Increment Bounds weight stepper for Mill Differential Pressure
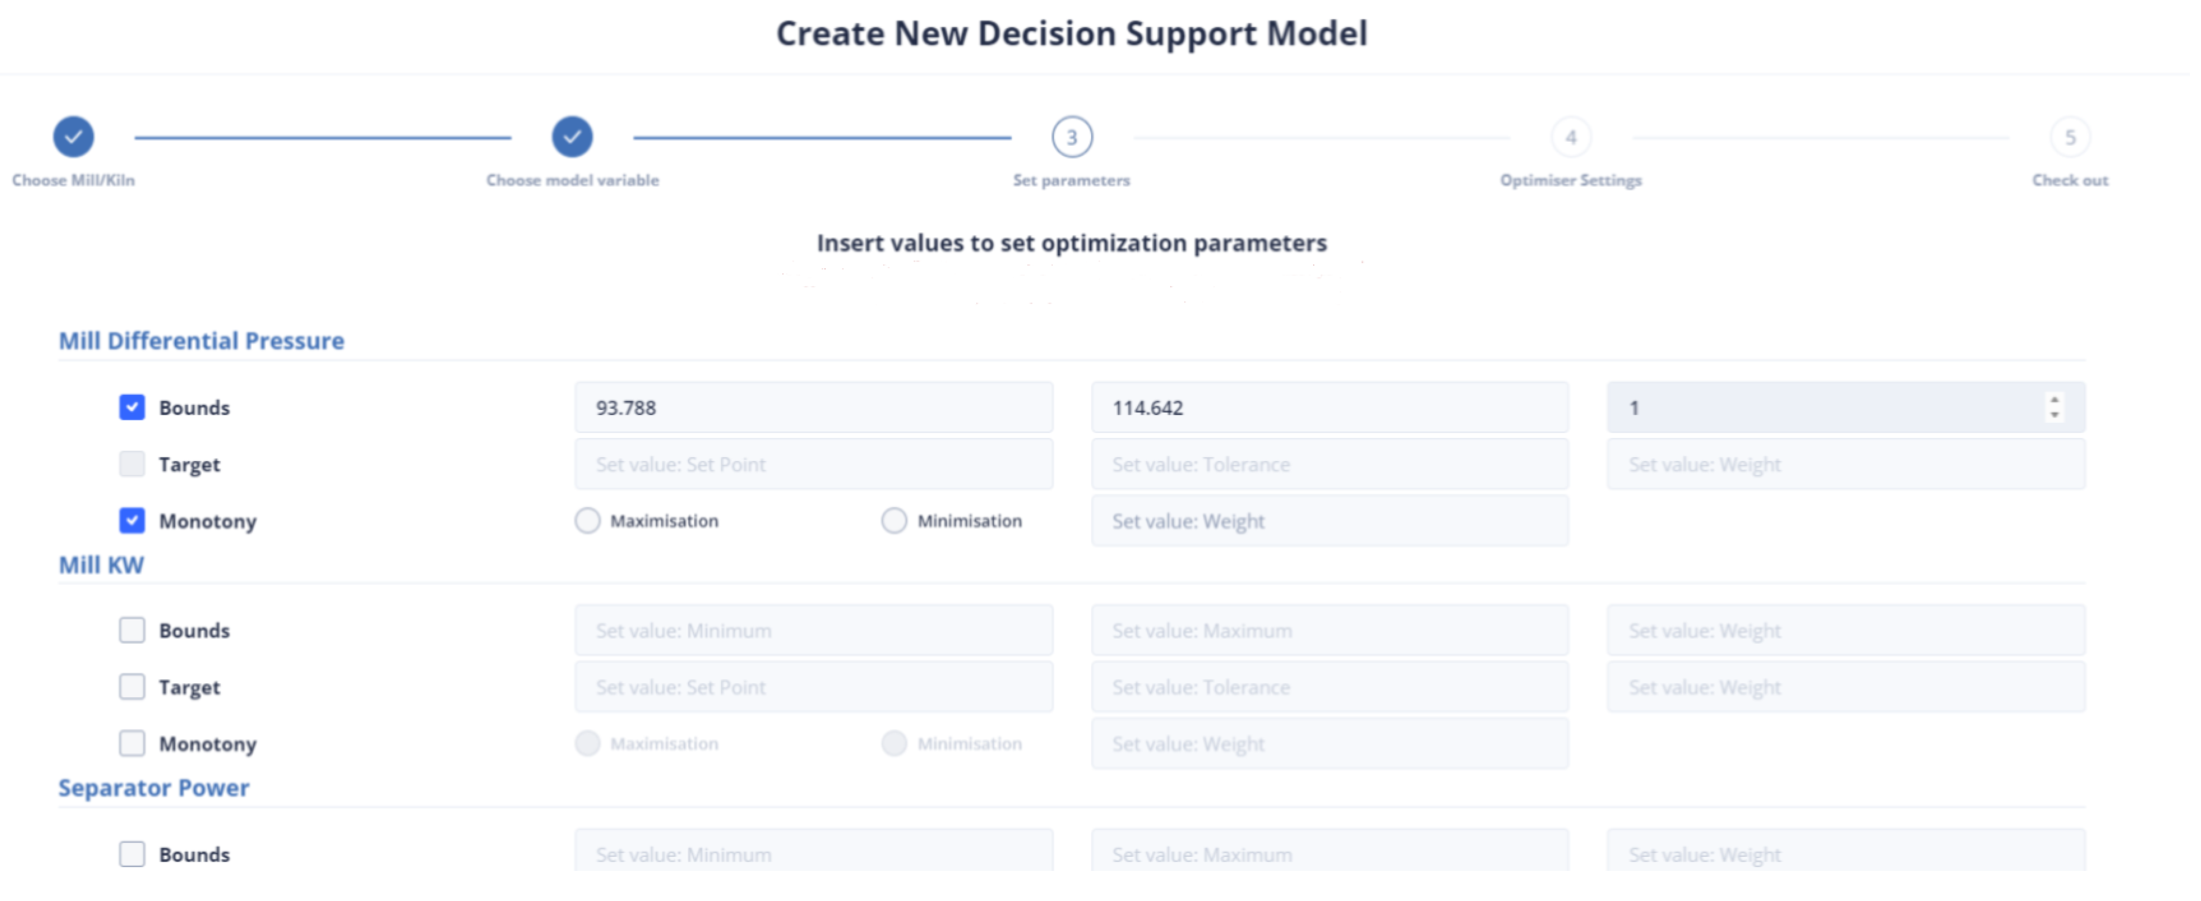Image resolution: width=2201 pixels, height=901 pixels. tap(2054, 399)
